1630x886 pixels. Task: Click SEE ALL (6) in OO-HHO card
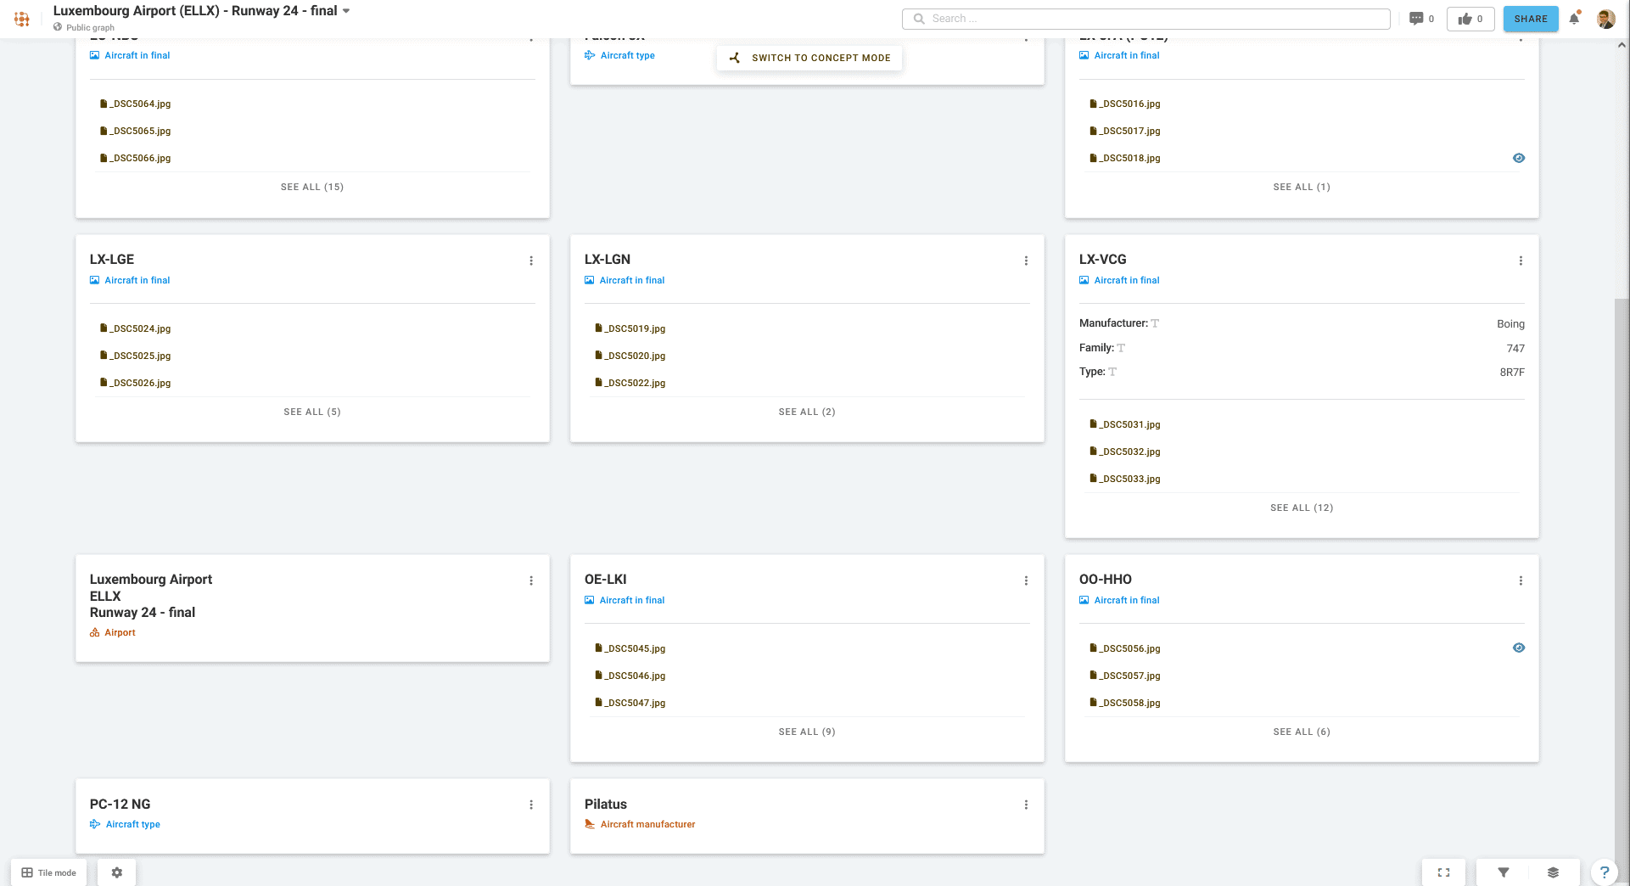pyautogui.click(x=1302, y=732)
